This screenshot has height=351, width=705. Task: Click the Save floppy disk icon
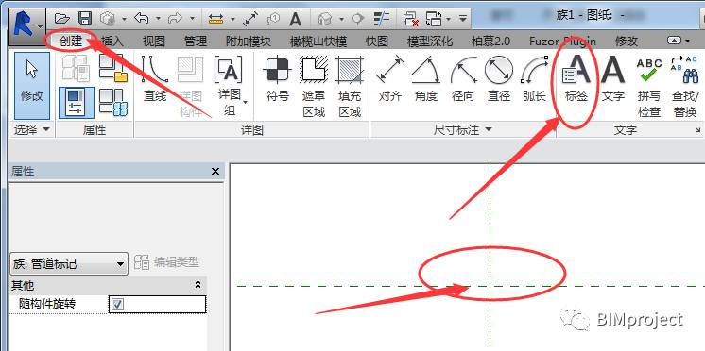point(85,19)
